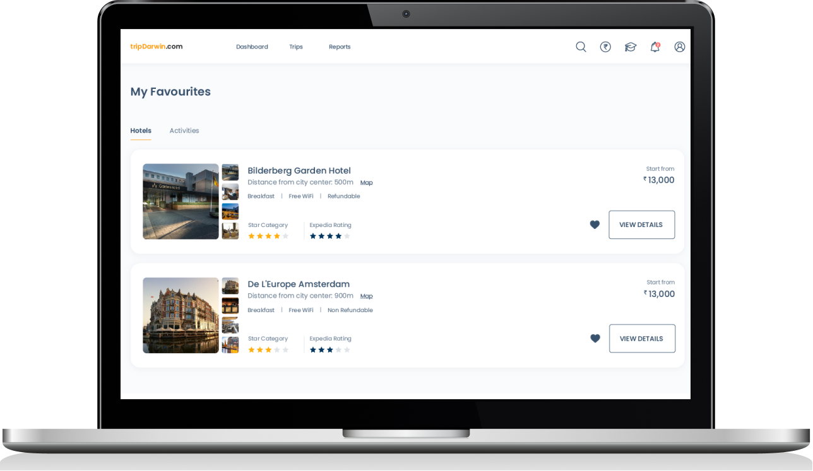Click the Bilderberg Garden Hotel title

coord(299,170)
